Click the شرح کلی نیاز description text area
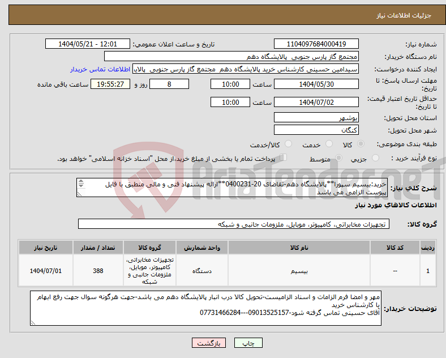446x358 pixels. (x=232, y=187)
